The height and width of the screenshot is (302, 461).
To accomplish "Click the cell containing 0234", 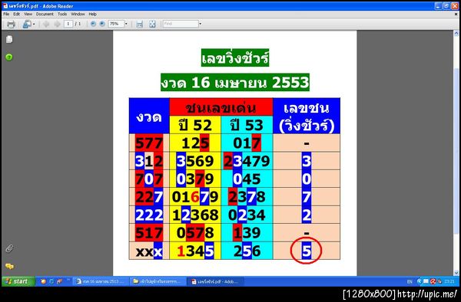I will [247, 215].
